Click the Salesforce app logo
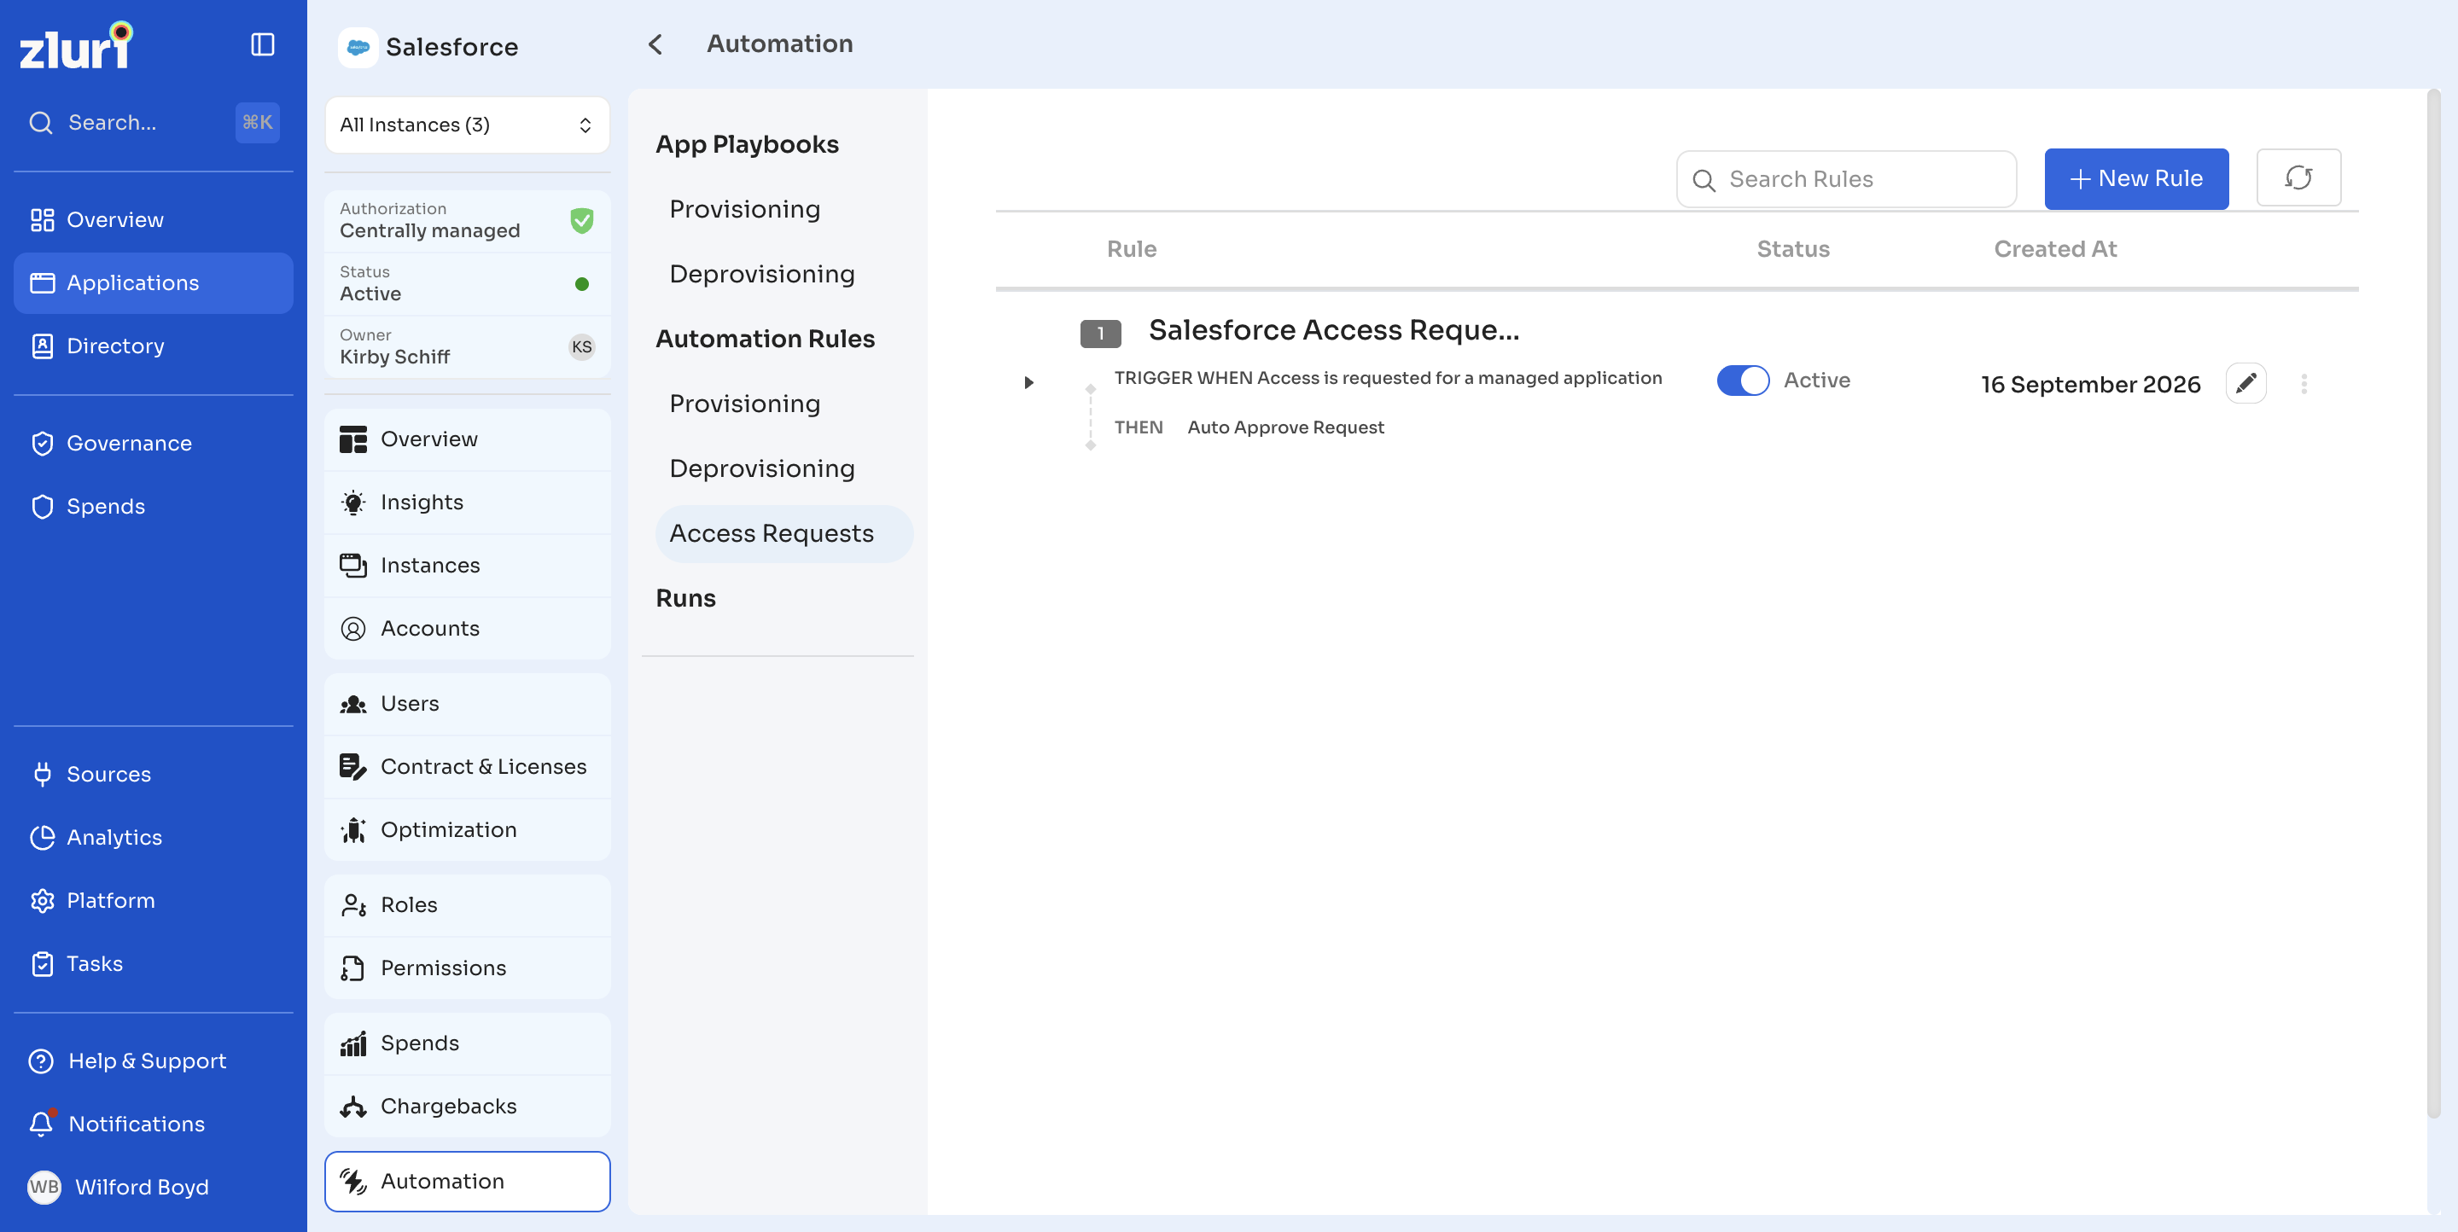This screenshot has width=2458, height=1232. click(358, 47)
